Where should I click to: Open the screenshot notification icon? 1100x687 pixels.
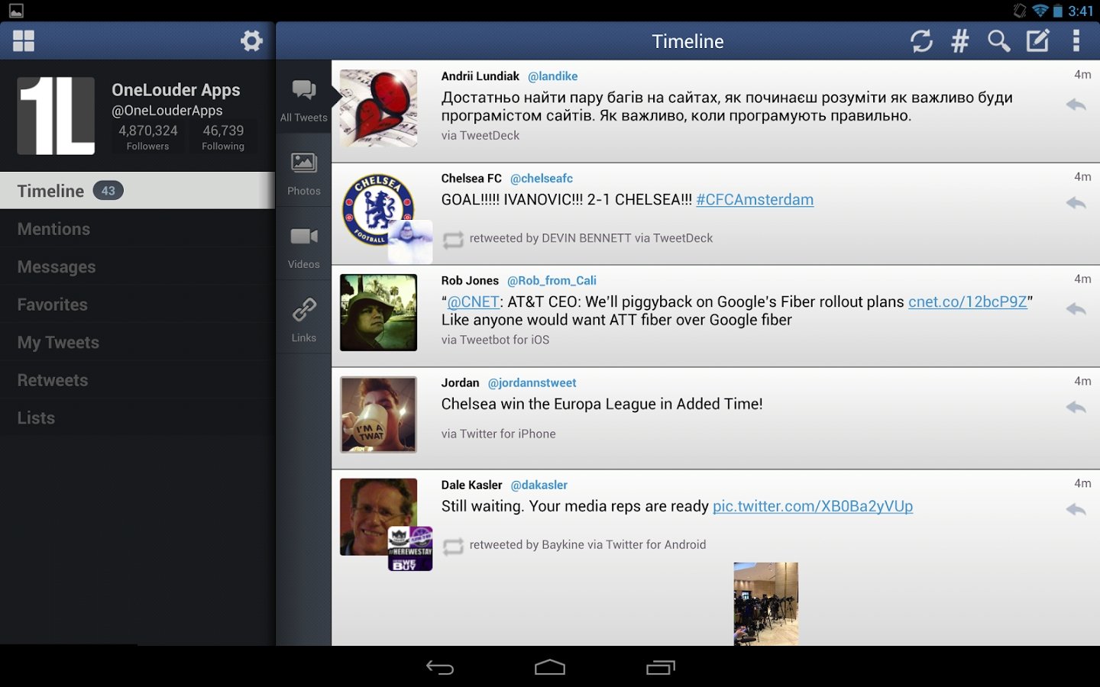(16, 11)
